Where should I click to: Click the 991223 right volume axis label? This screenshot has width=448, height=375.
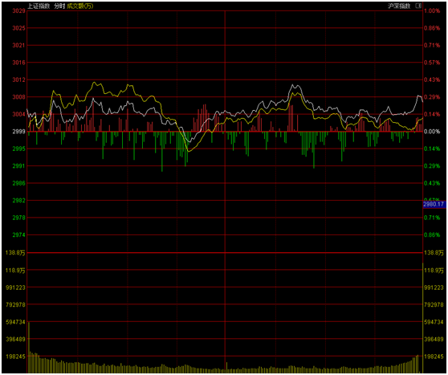[x=434, y=287]
